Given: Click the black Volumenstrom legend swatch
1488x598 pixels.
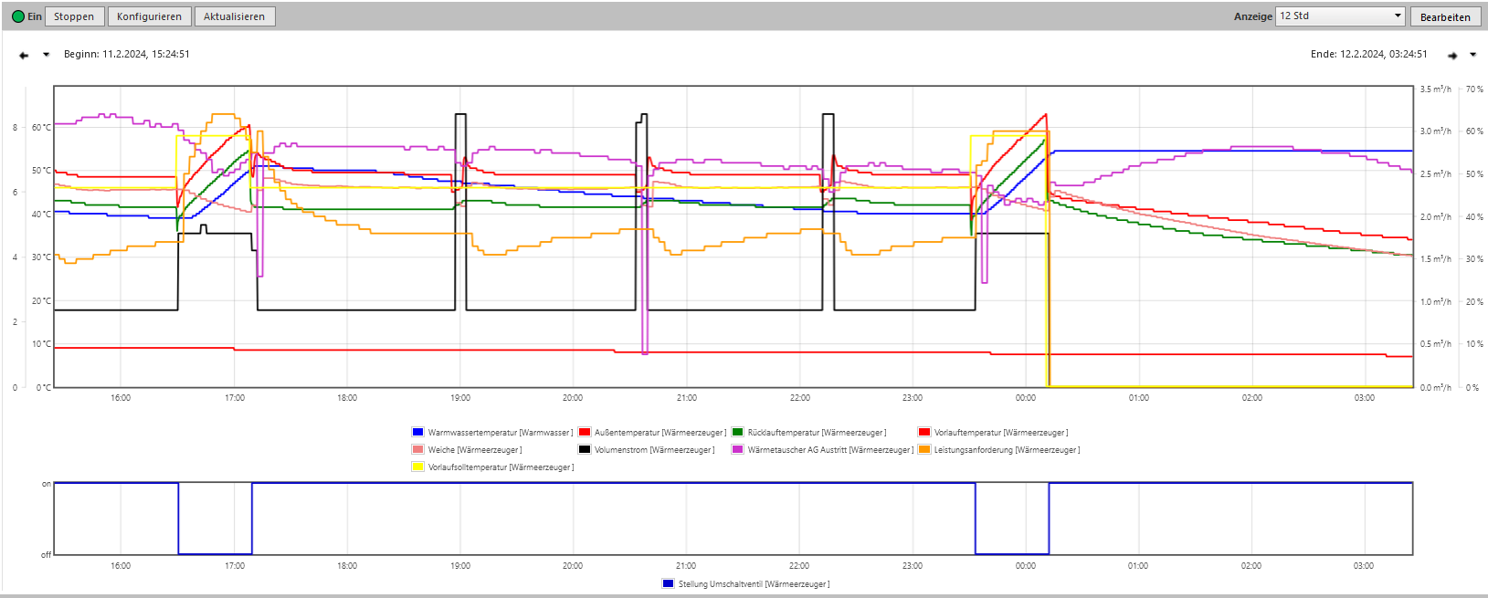Looking at the screenshot, I should coord(585,449).
